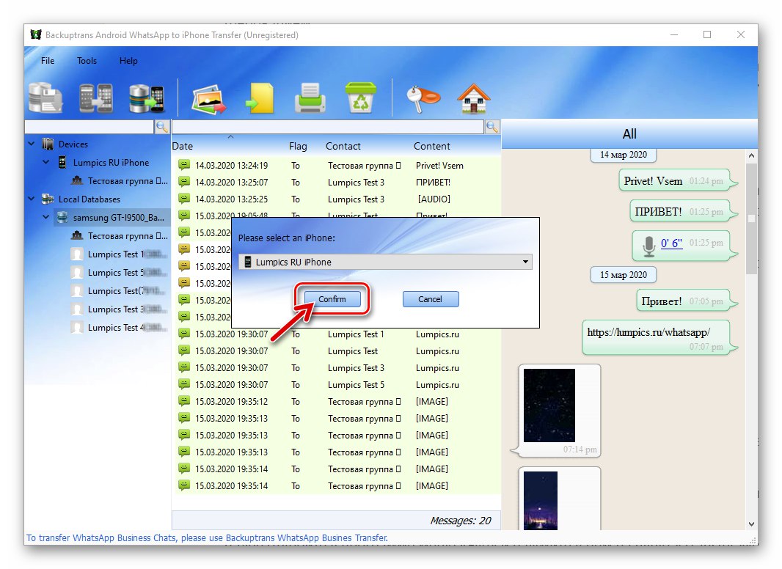
Task: Click the yellow export file toolbar icon
Action: [x=260, y=98]
